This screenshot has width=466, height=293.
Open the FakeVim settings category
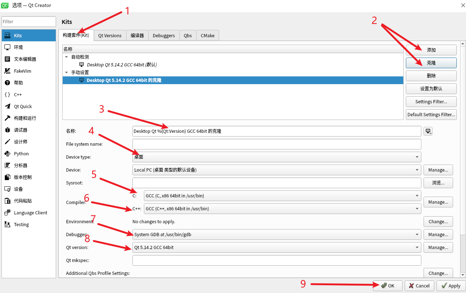point(29,71)
